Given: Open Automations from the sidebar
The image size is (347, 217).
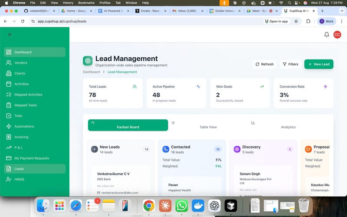Looking at the screenshot, I should (35, 126).
